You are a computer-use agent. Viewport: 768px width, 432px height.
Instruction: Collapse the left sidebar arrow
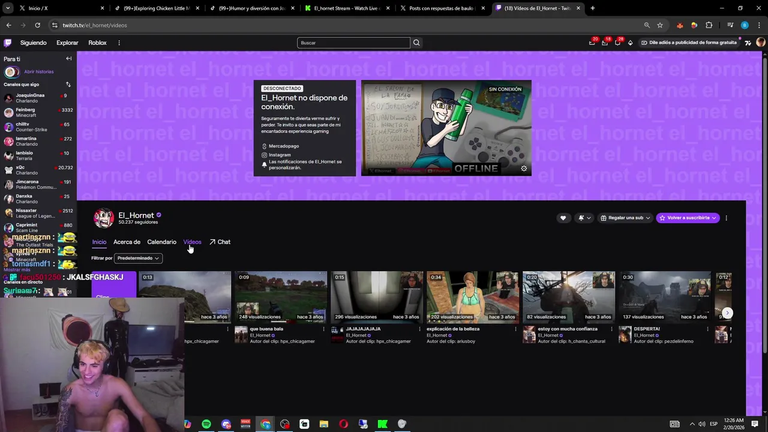click(68, 59)
